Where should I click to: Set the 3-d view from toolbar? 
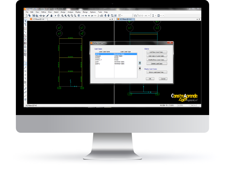click(83, 16)
